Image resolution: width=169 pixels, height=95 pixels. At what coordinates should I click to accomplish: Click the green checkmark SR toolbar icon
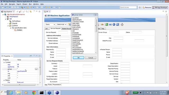click(x=107, y=25)
